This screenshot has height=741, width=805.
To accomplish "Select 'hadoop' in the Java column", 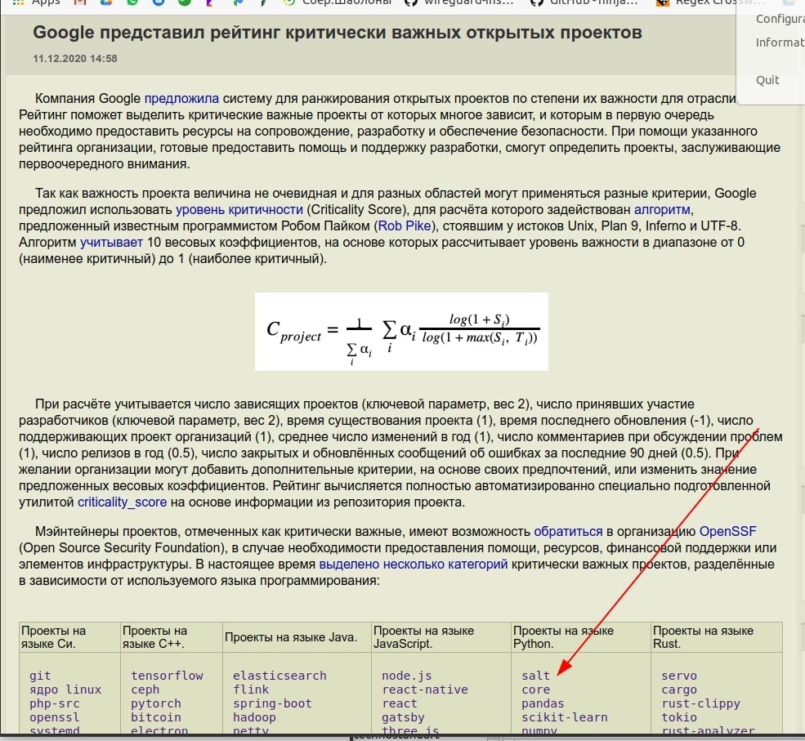I will coord(254,717).
